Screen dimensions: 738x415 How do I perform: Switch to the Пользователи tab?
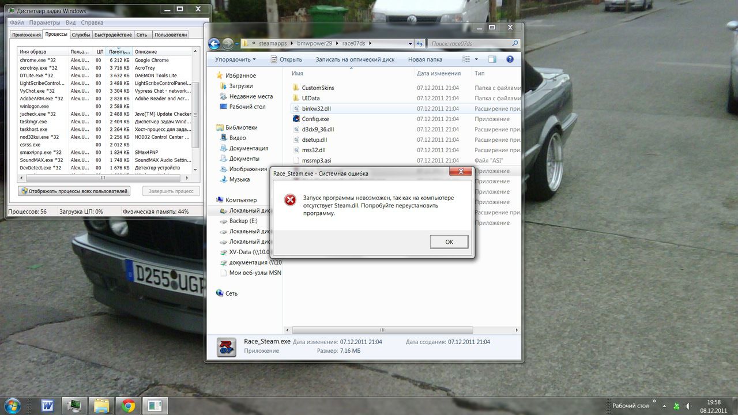coord(171,35)
